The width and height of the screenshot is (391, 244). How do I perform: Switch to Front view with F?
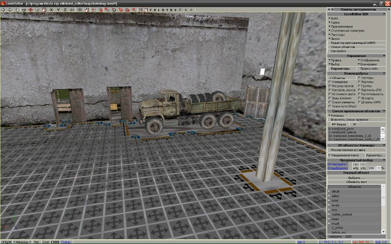point(151,9)
